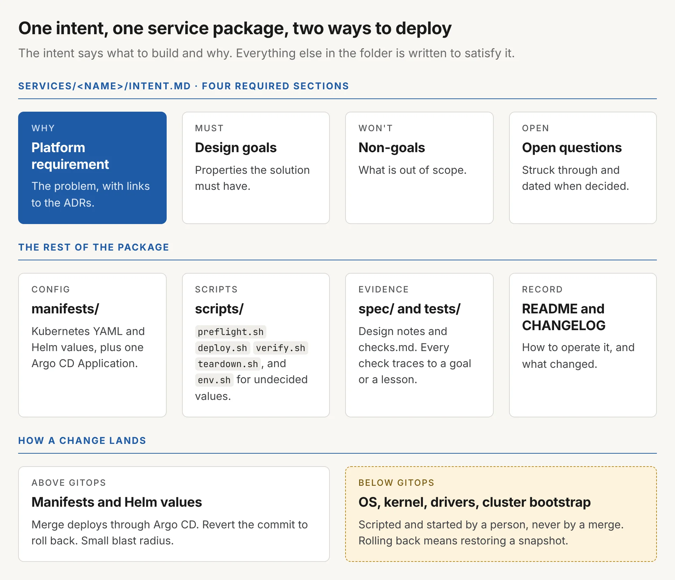Click the 'SERVICES/<NAME>/INTENT.MD' section header
675x580 pixels.
(183, 86)
